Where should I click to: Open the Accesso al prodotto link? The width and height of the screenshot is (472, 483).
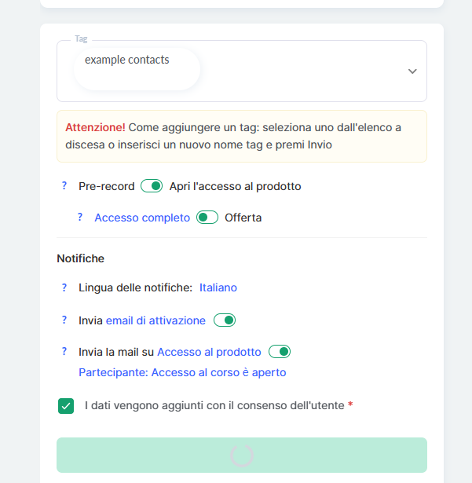(209, 352)
